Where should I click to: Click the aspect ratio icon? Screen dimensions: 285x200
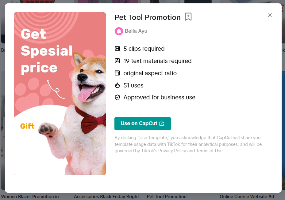(x=117, y=73)
